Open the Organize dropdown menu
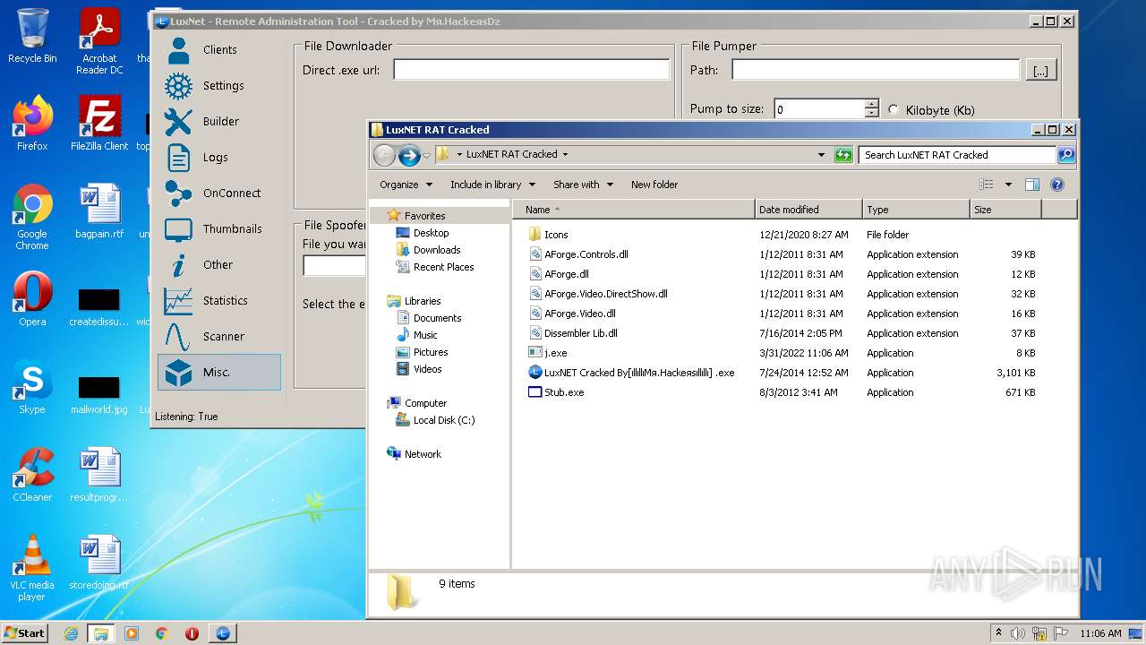The height and width of the screenshot is (645, 1146). (x=406, y=185)
